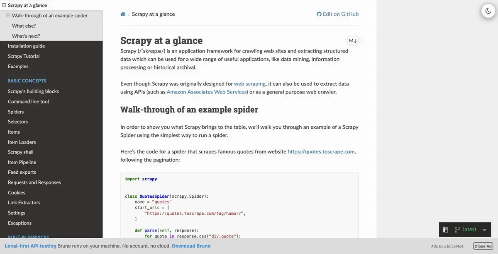Open Requests and Responses sidebar entry
The width and height of the screenshot is (498, 254).
point(34,182)
